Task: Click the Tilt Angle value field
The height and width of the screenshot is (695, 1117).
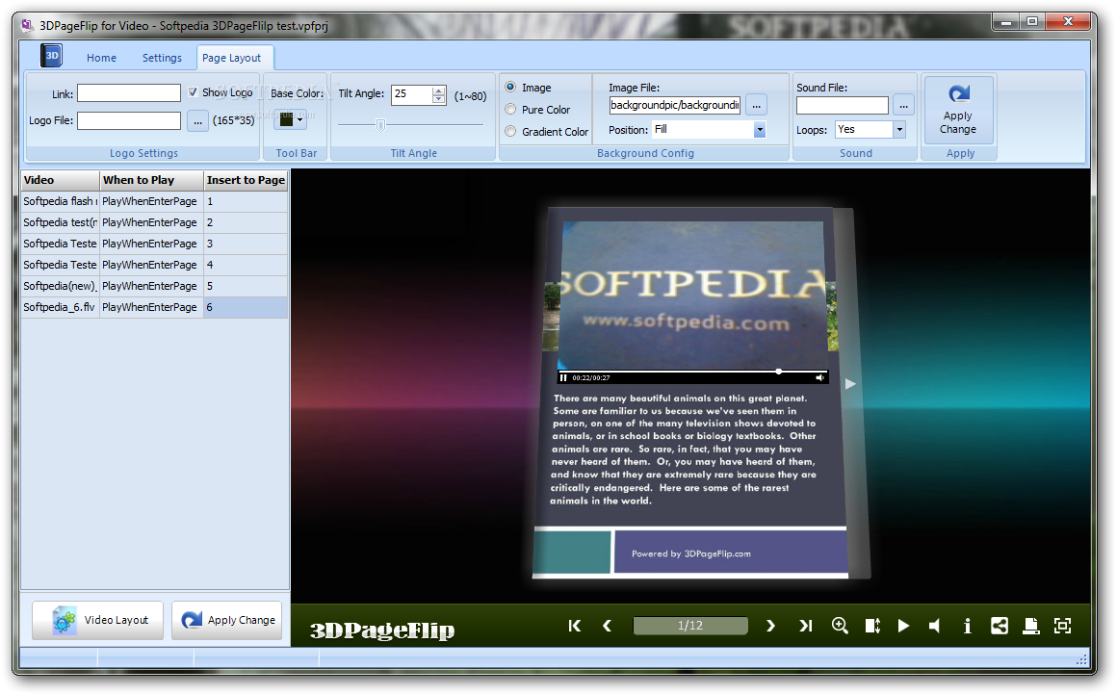Action: pyautogui.click(x=412, y=94)
